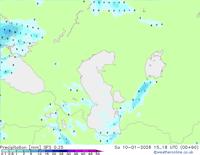Screen dimensions: 200x155
Task: Click the 'Precipitation [mm]' title text
Action: pos(20,147)
